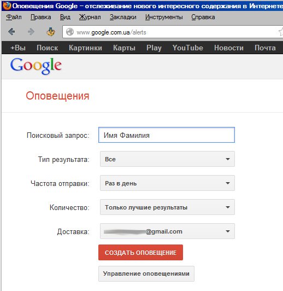Click the Google logo
This screenshot has width=283, height=291.
[36, 66]
